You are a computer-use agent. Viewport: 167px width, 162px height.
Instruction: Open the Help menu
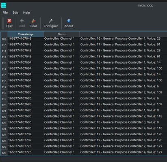click(26, 13)
